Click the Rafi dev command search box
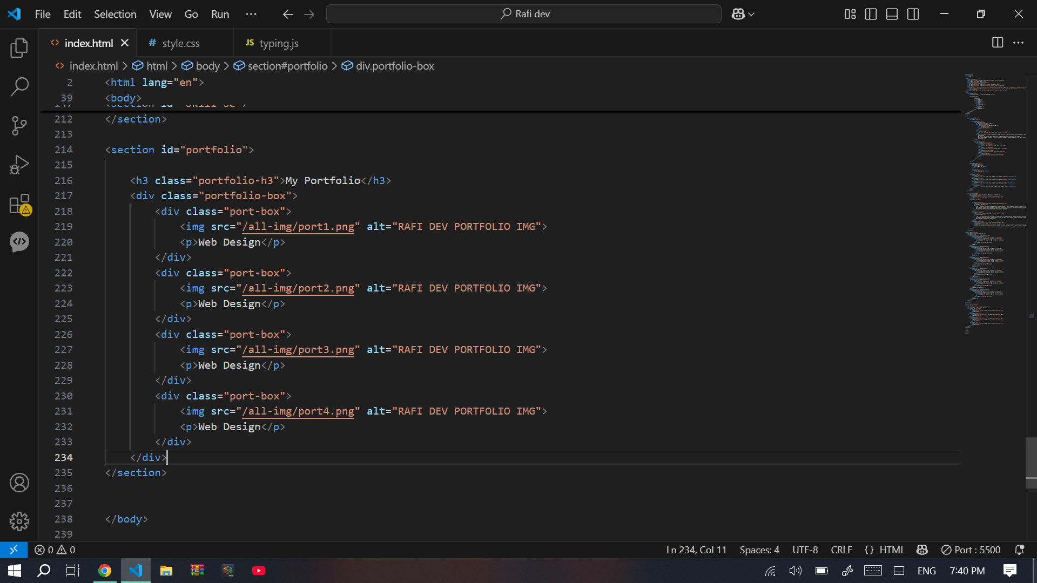 [x=524, y=14]
